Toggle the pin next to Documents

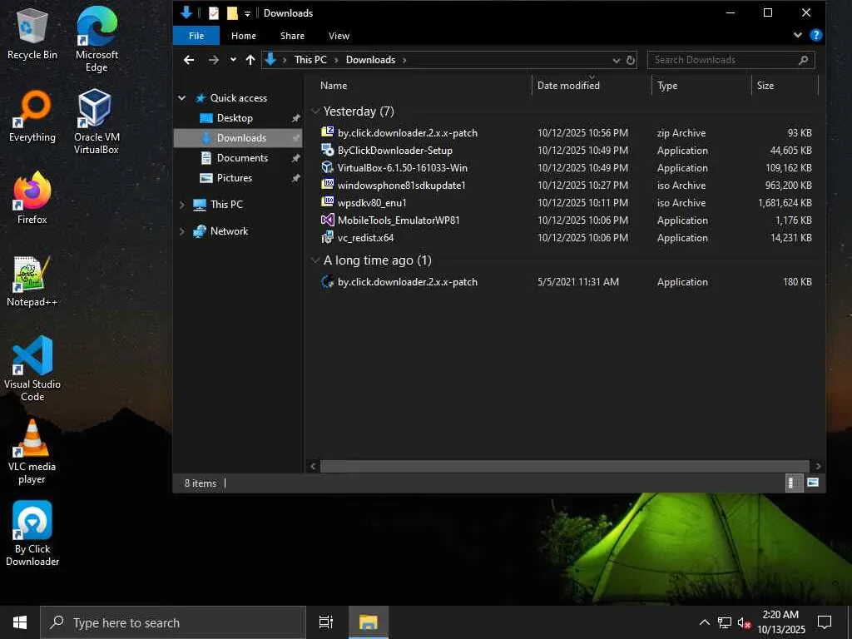click(x=295, y=158)
